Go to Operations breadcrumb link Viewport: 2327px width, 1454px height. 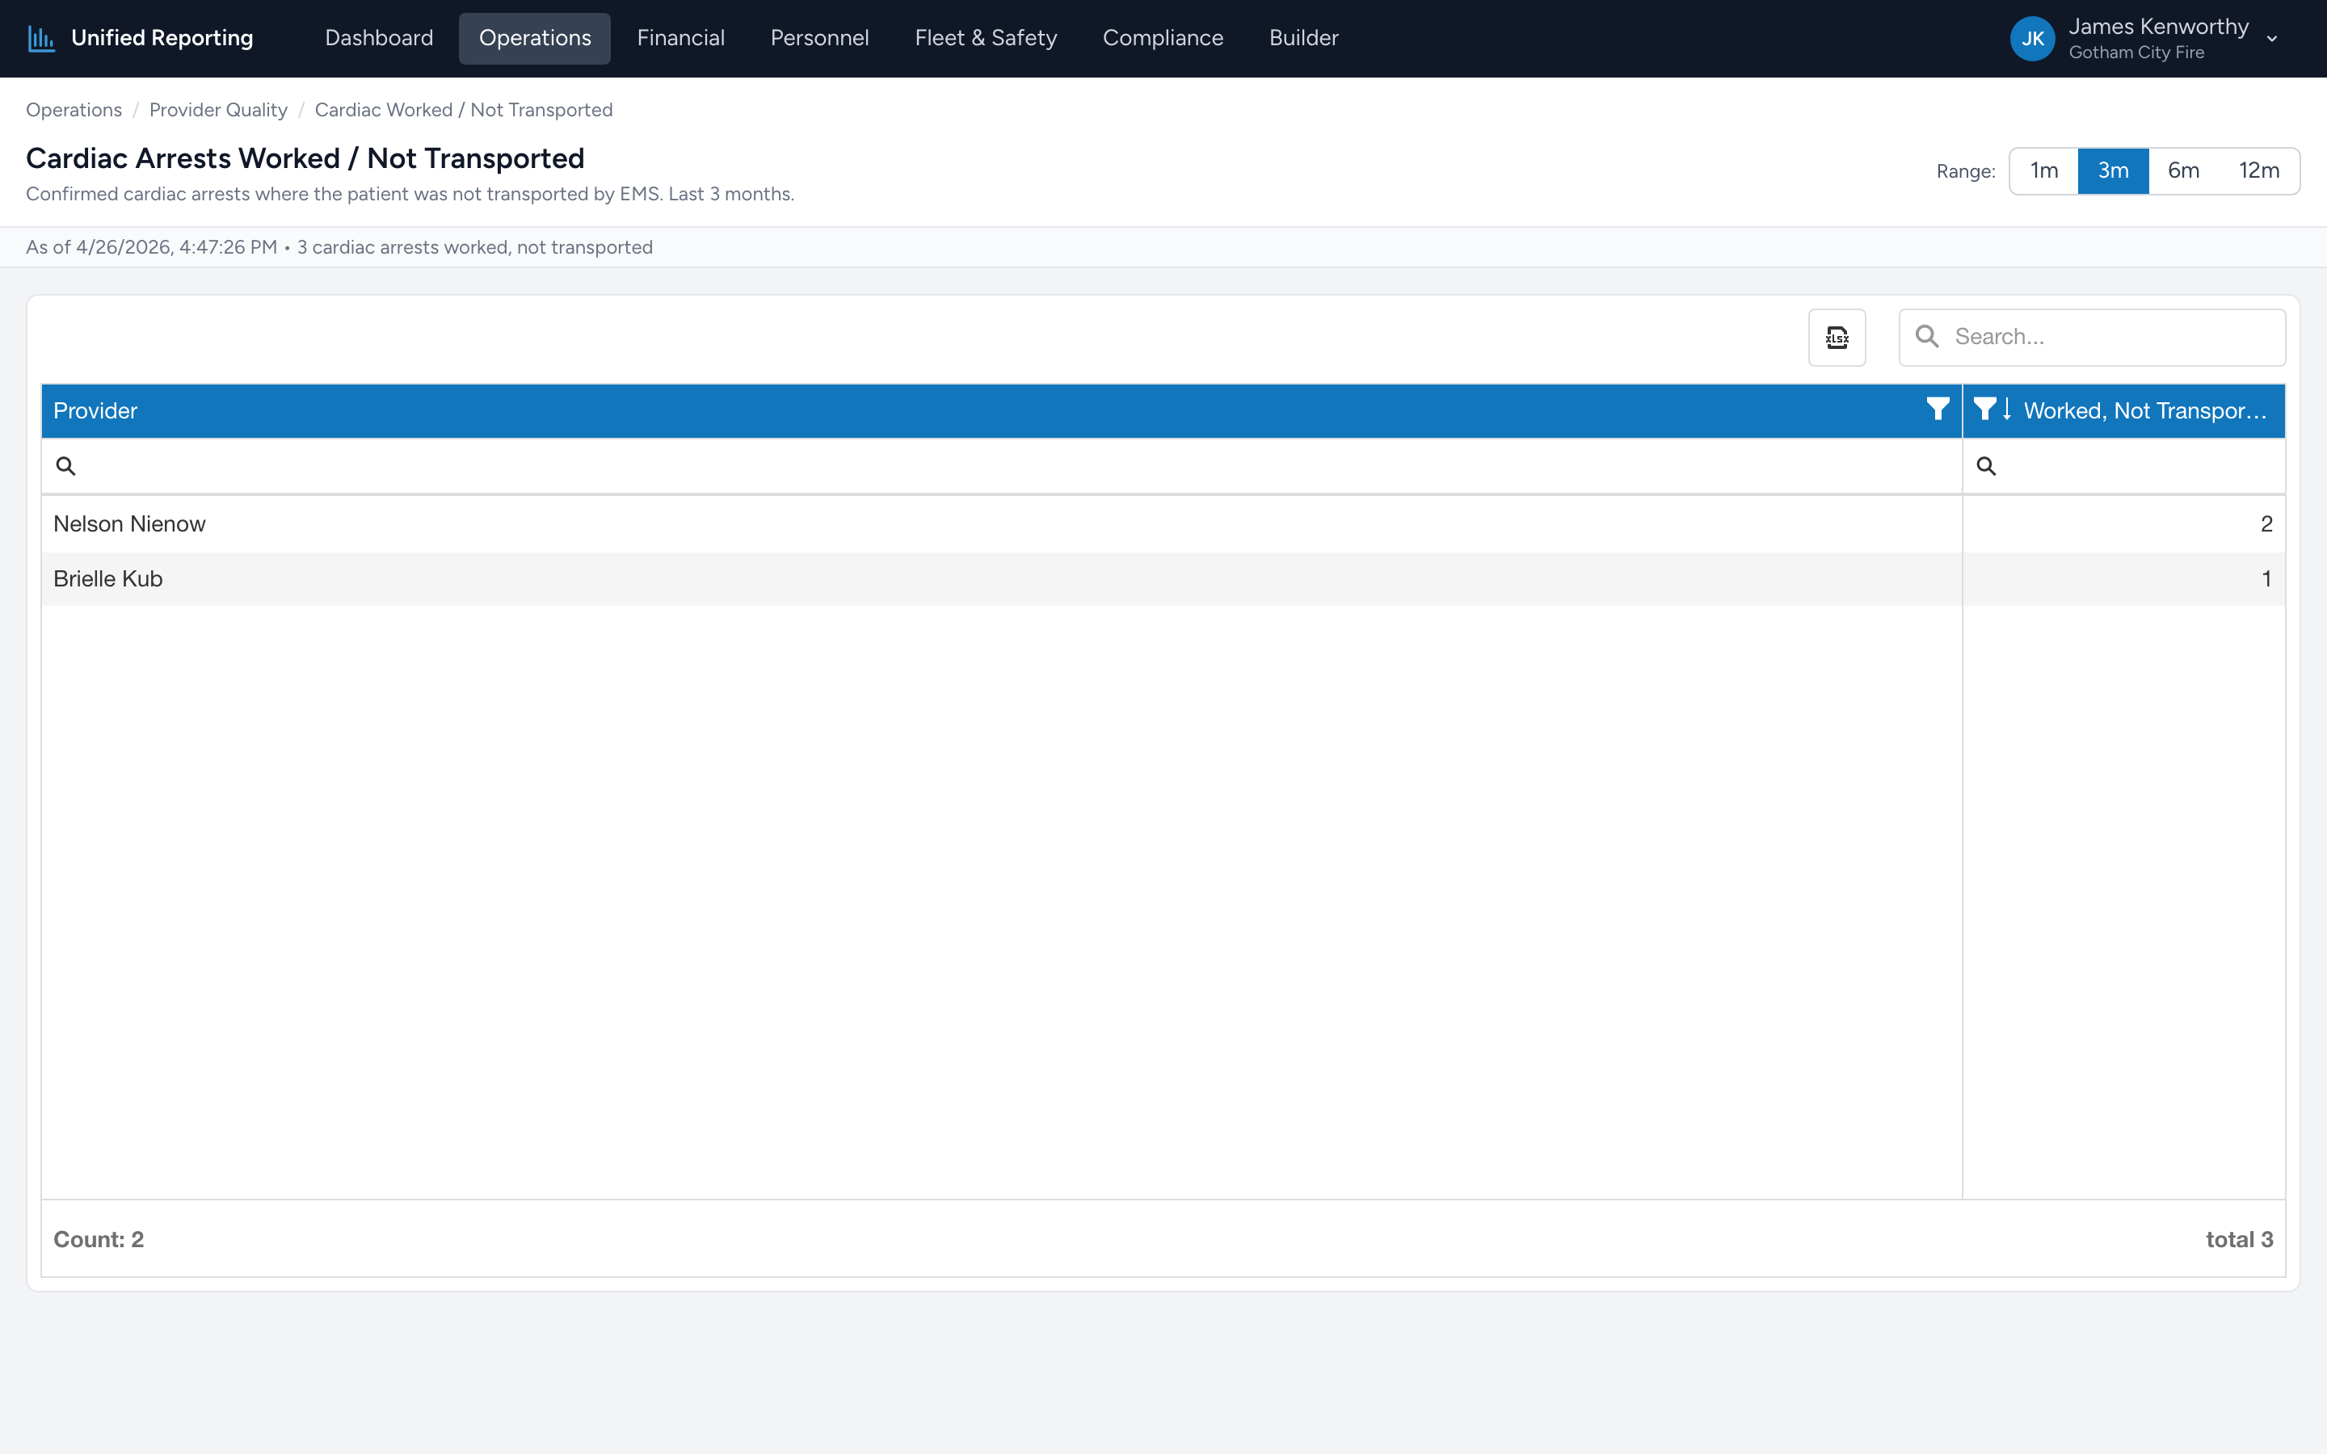tap(74, 110)
